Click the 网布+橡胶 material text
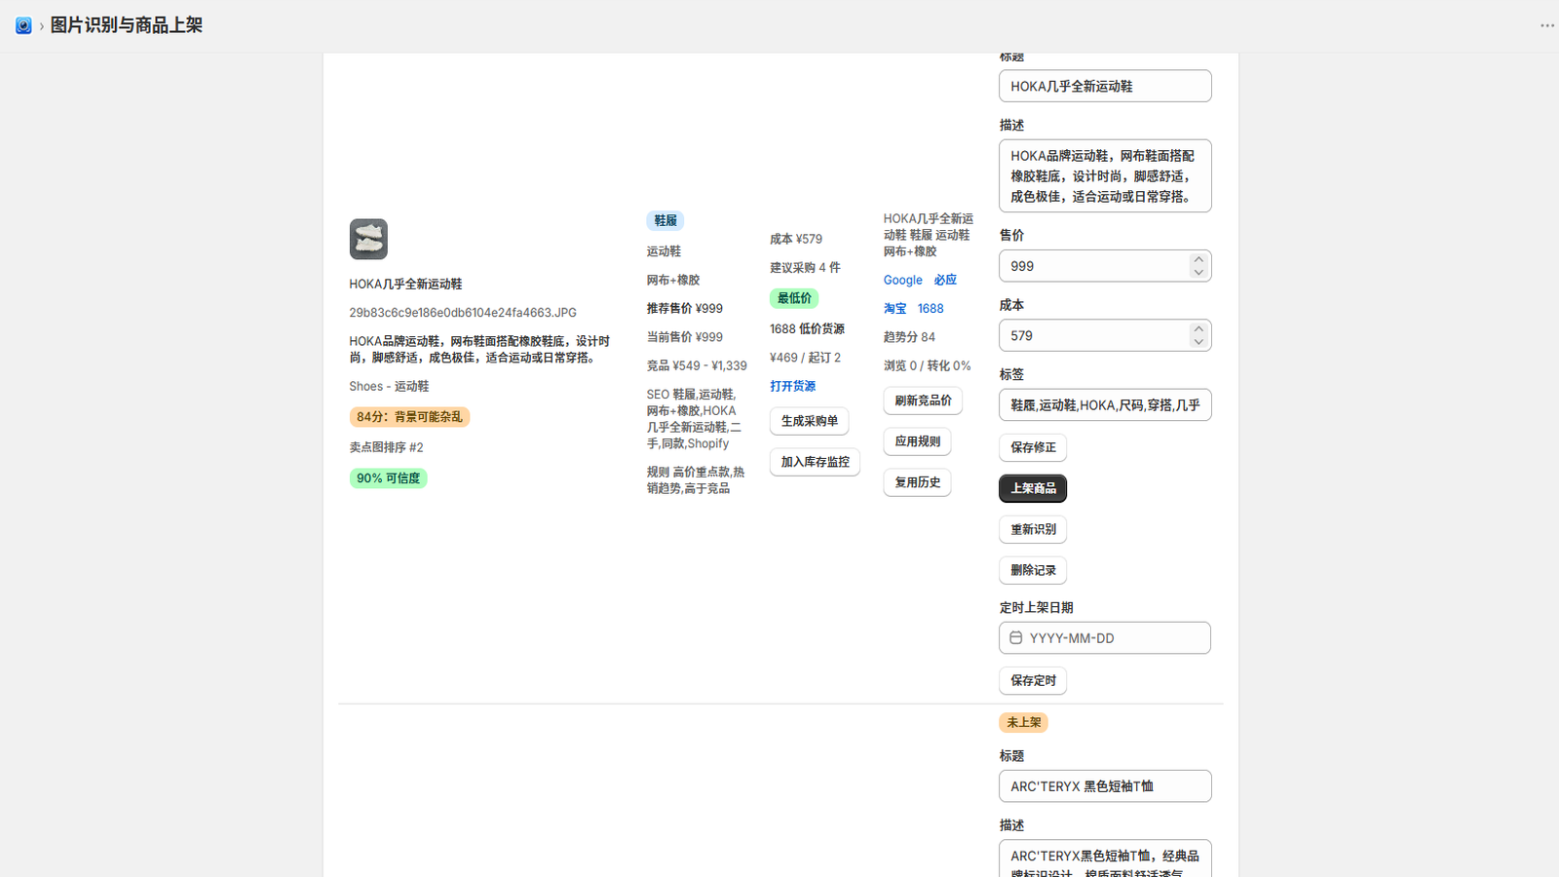Screen dimensions: 1559x877 (672, 280)
